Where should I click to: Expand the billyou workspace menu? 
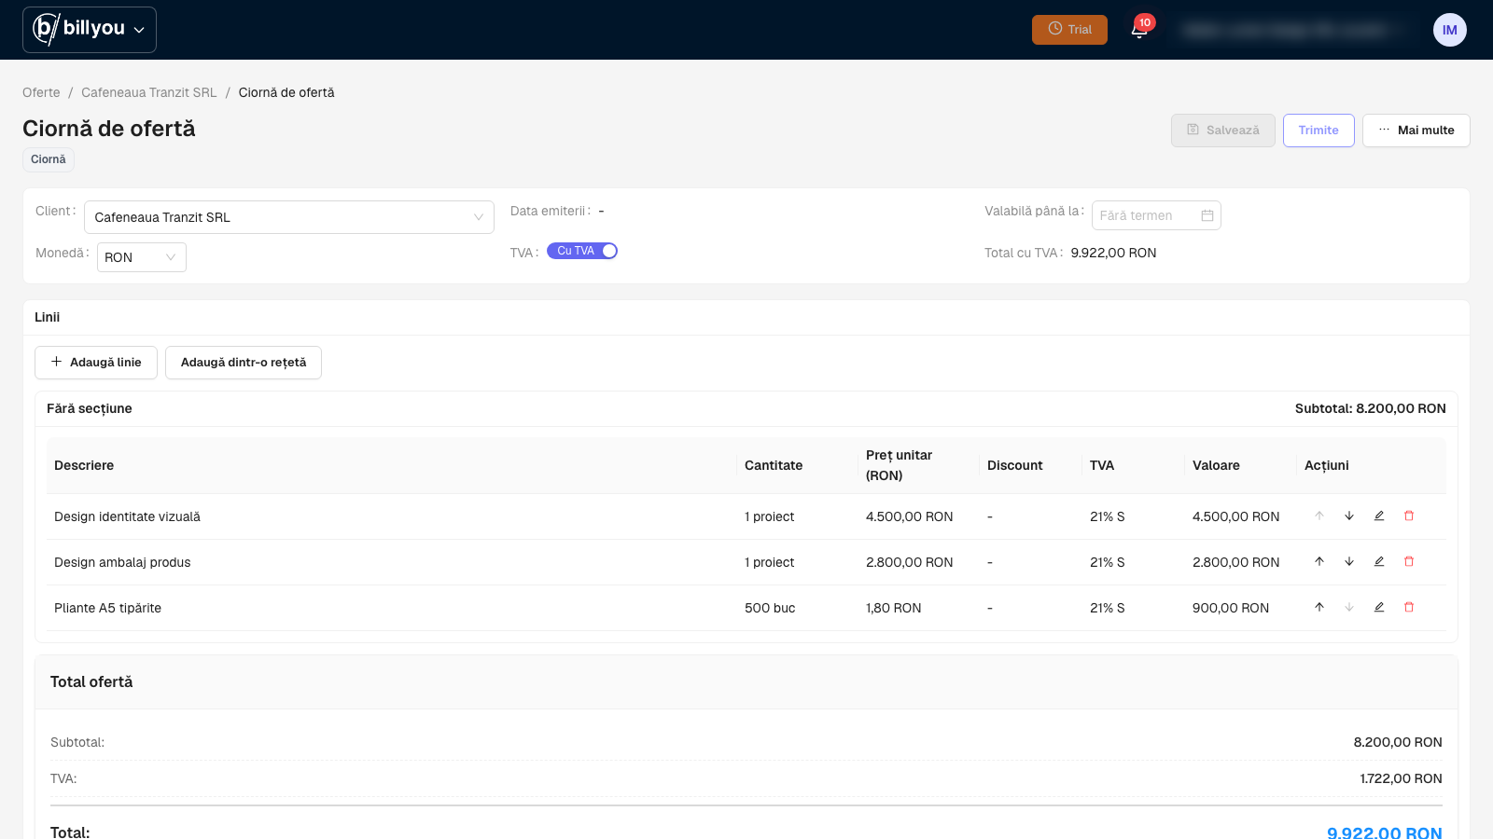click(90, 30)
